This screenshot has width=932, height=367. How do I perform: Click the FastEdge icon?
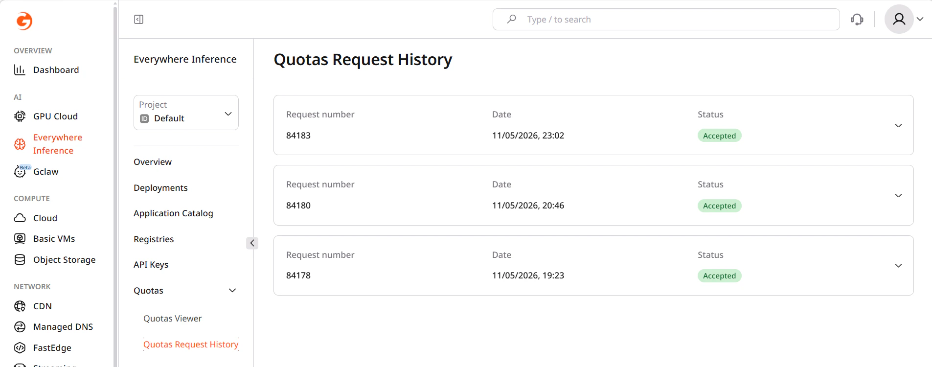(20, 348)
